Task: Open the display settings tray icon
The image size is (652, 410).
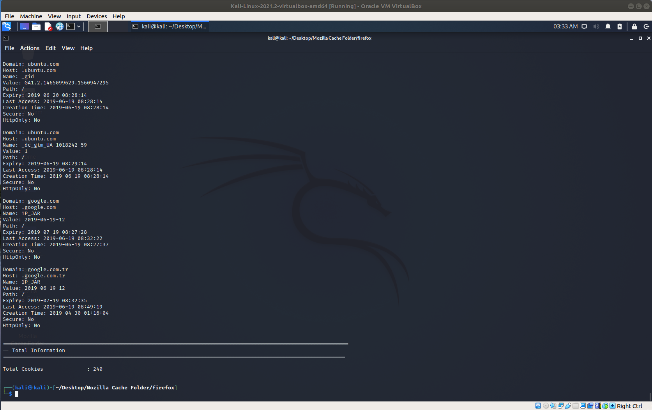Action: click(584, 26)
